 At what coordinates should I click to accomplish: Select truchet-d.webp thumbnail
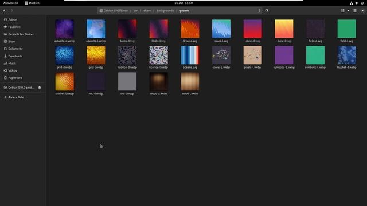[347, 55]
